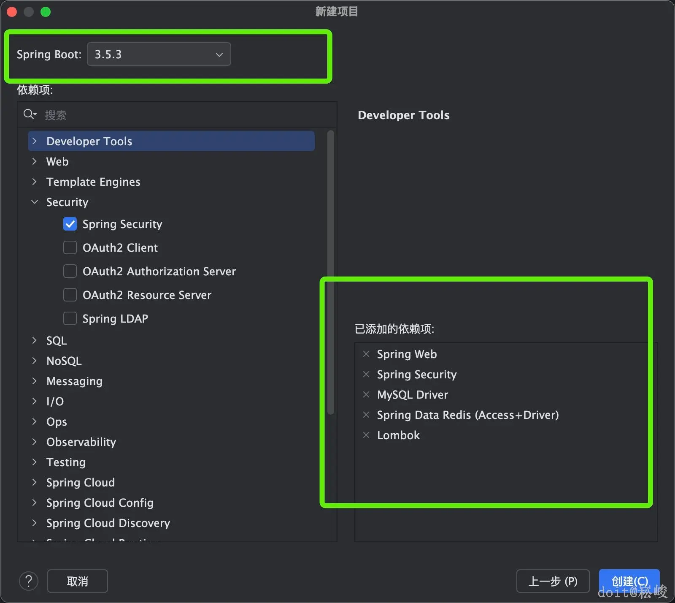Screen dimensions: 675x603
Task: Remove Spring Data Redis dependency
Action: (366, 415)
